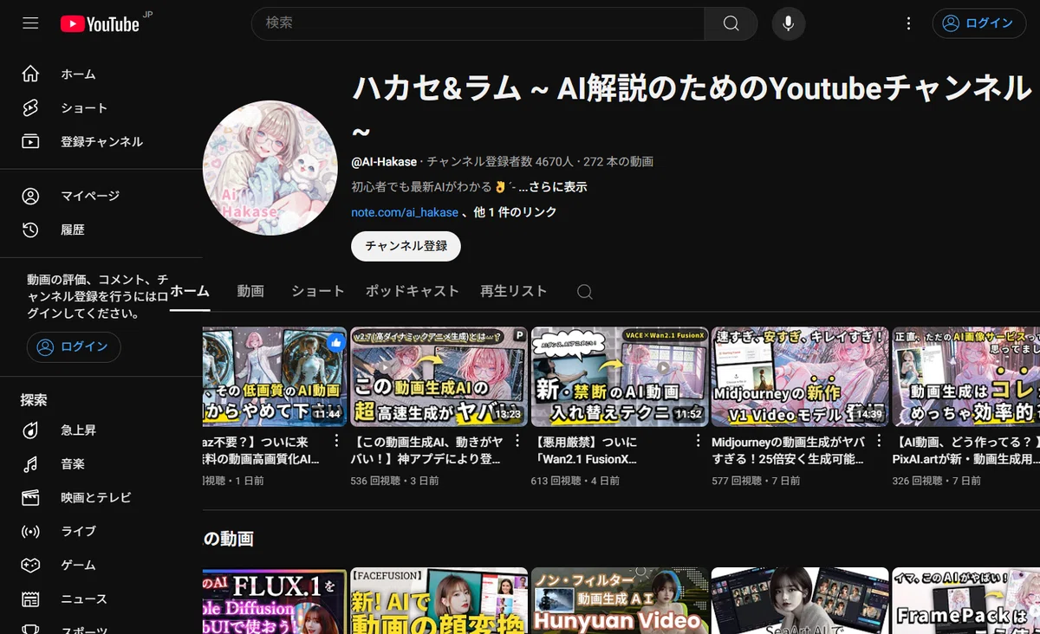Click the channel search magnifier icon

[585, 292]
